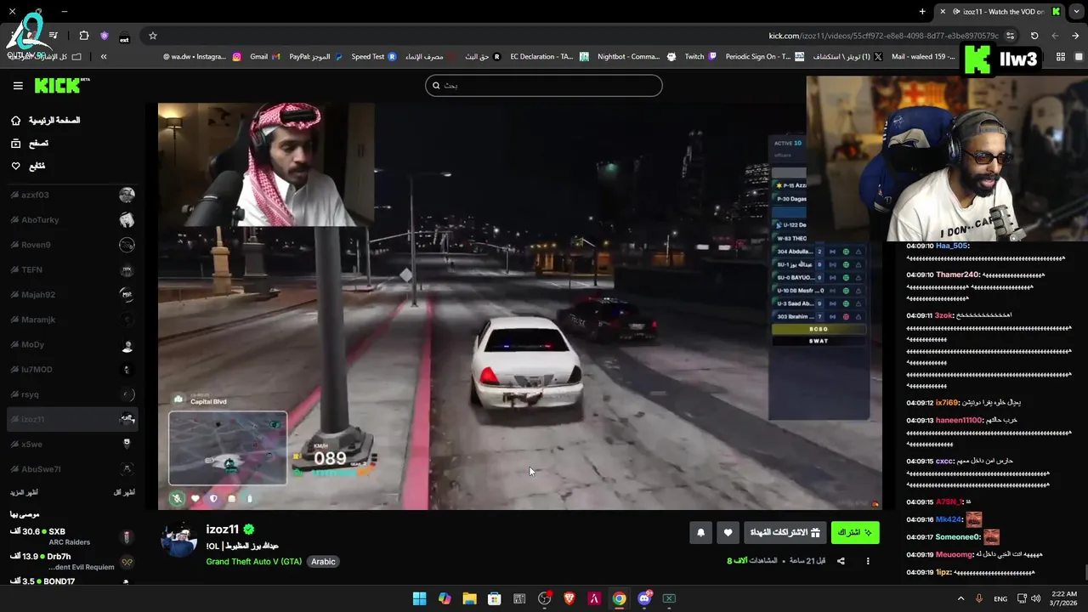Click the green اشترك subscribe button

coord(854,533)
